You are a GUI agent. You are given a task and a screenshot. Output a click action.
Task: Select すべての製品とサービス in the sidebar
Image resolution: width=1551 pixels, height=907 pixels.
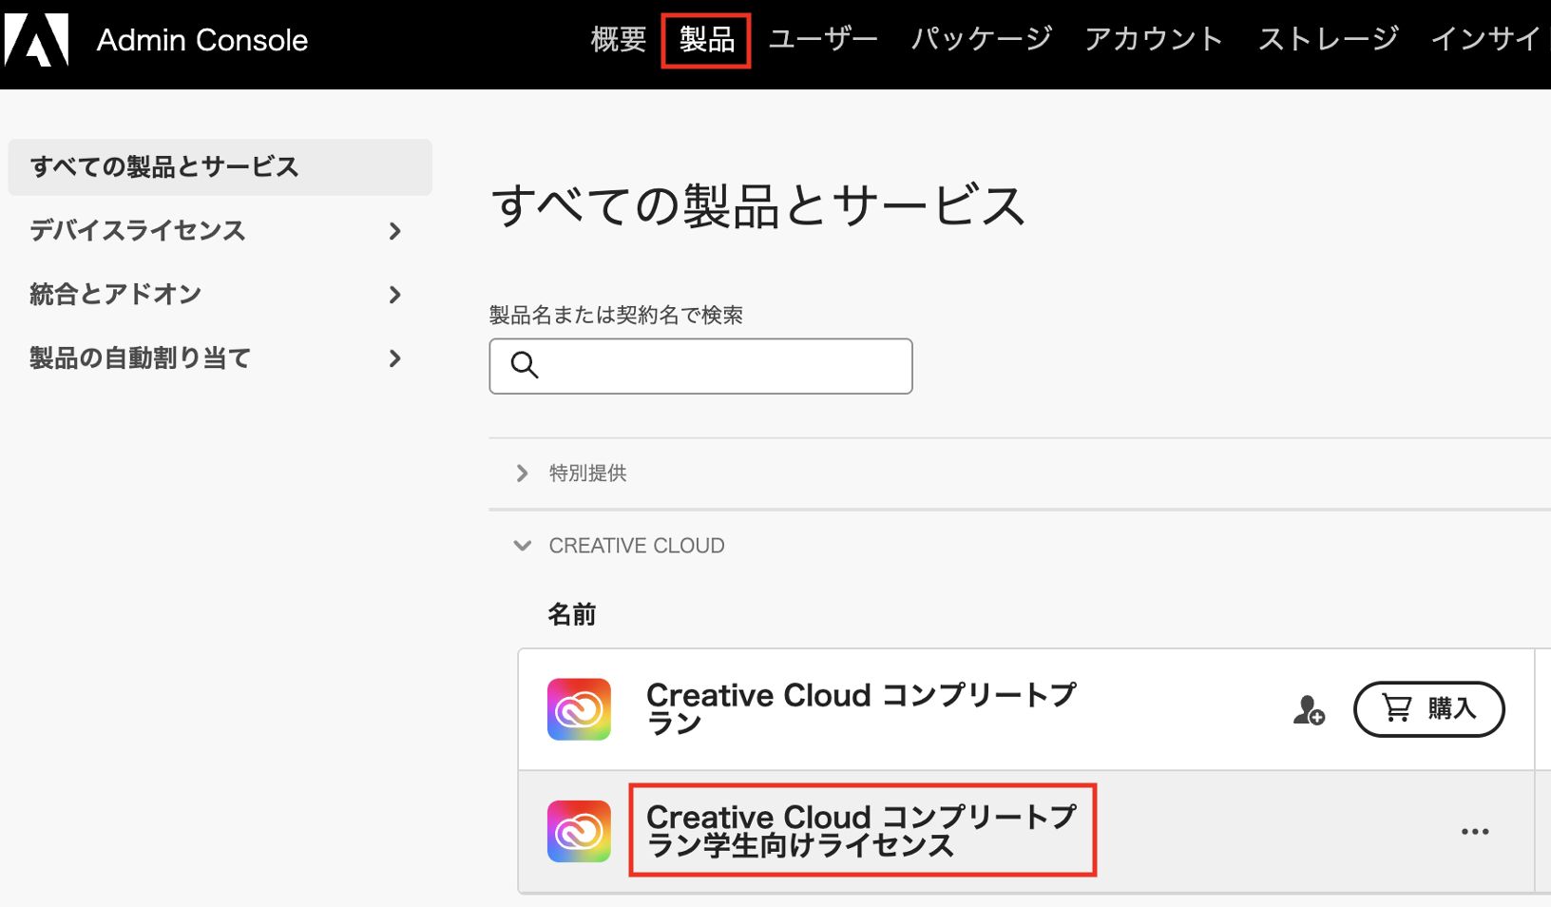pyautogui.click(x=220, y=167)
